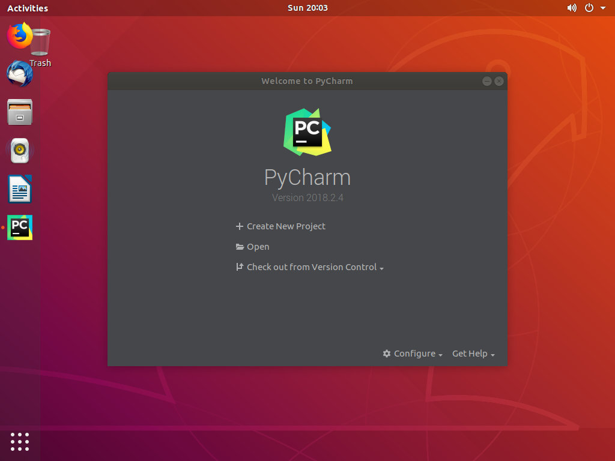This screenshot has height=461, width=615.
Task: Click the Show Applications grid icon
Action: 19,442
